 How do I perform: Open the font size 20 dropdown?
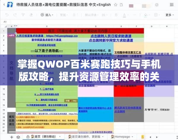click(x=104, y=15)
